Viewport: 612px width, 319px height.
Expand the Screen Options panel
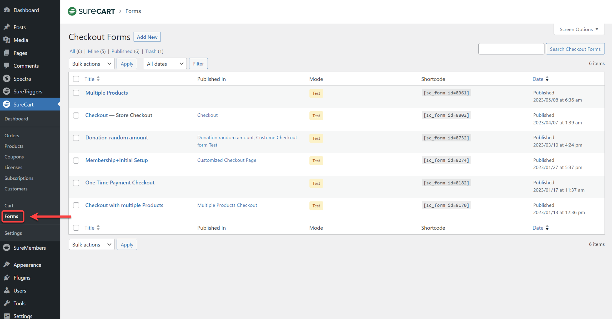click(579, 29)
